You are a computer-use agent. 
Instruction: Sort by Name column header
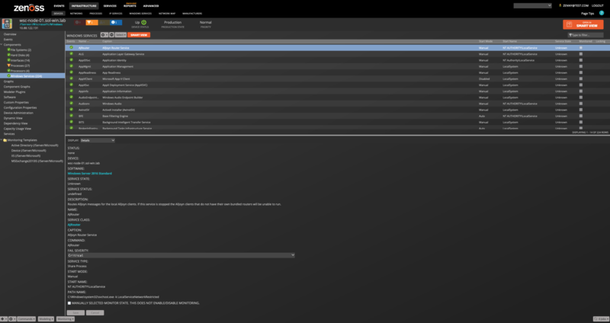84,41
